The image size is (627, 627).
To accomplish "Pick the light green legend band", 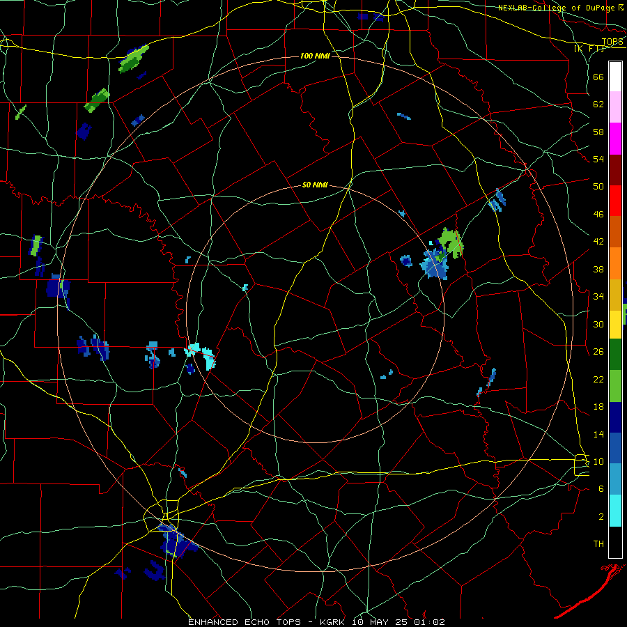I will 615,386.
